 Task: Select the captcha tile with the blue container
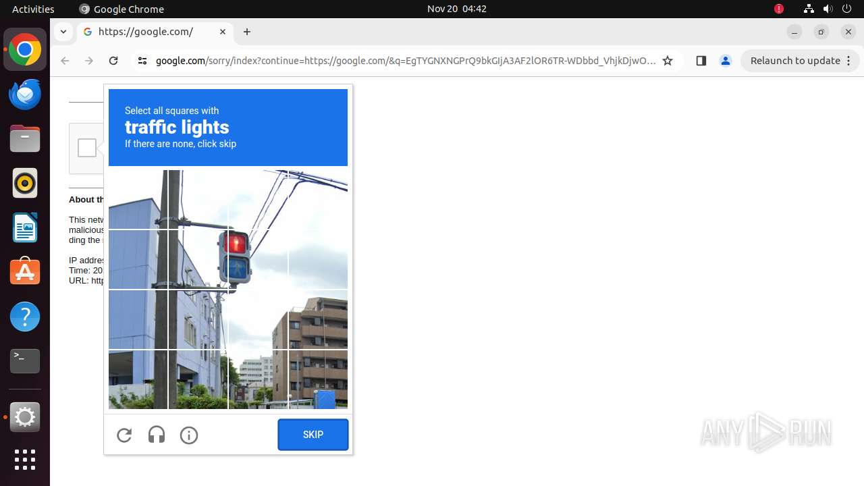click(x=318, y=380)
